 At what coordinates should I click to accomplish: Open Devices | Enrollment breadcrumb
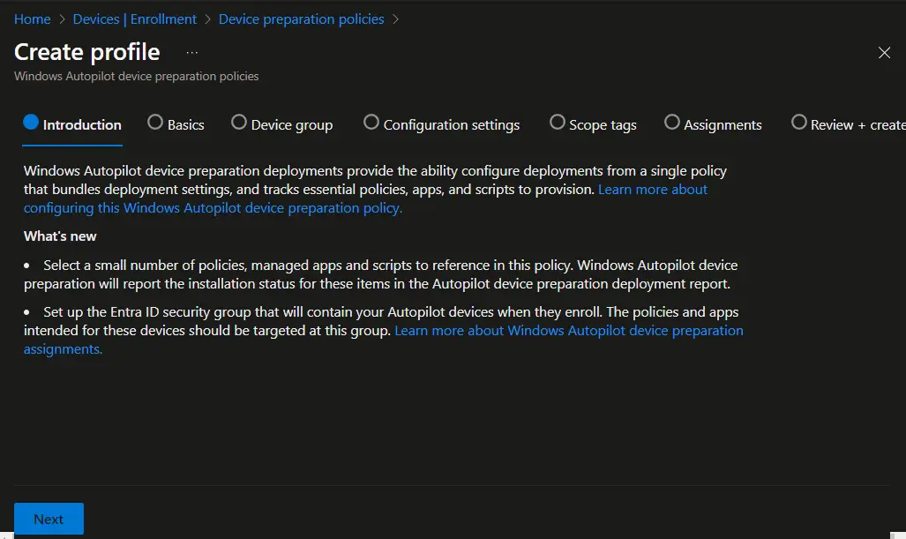(x=134, y=19)
